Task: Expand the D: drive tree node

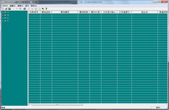Action: 3,15
